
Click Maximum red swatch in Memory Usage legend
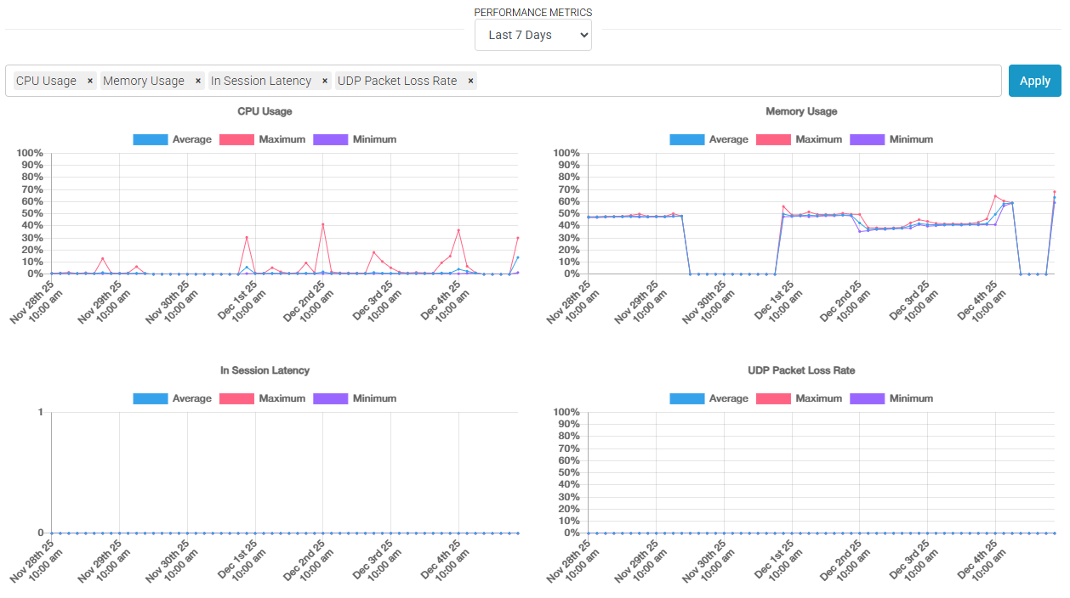(773, 139)
